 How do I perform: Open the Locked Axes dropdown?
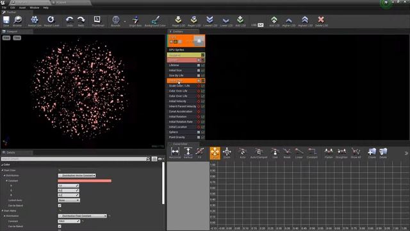[x=69, y=200]
